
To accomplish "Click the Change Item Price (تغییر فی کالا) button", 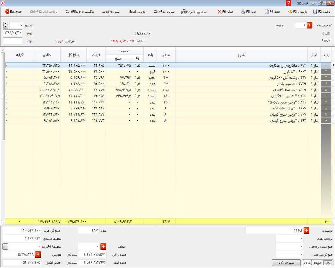I will [286, 263].
